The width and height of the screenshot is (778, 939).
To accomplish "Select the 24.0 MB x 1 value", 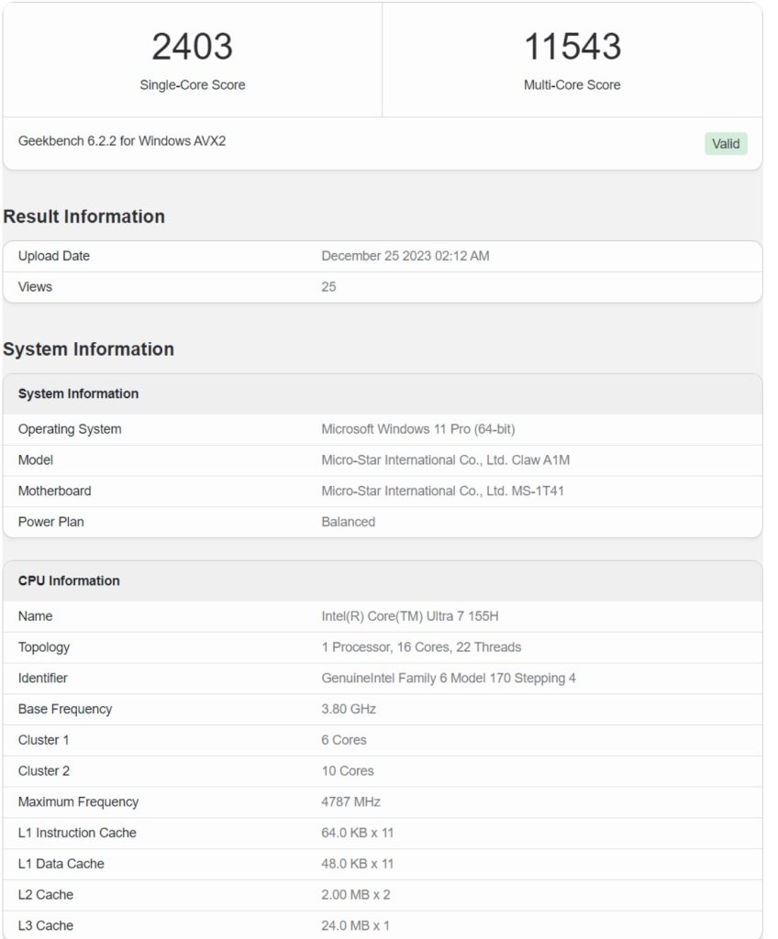I will [355, 926].
